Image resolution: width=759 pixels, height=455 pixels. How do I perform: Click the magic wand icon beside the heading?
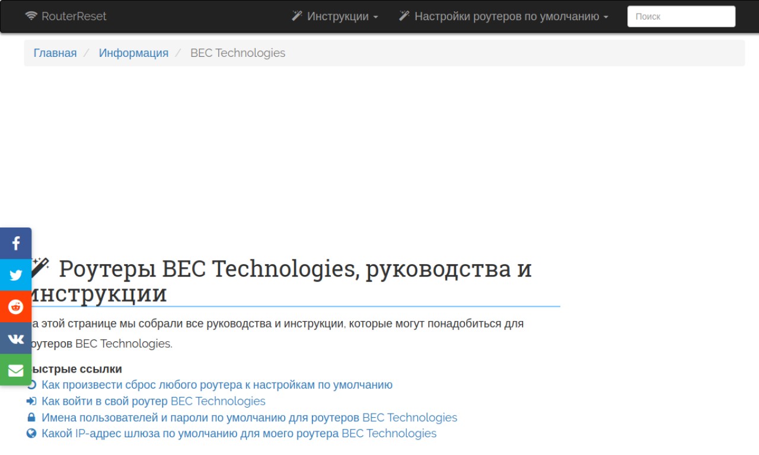pyautogui.click(x=40, y=267)
